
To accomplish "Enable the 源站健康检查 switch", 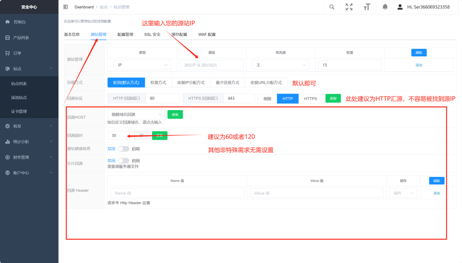I will (123, 148).
